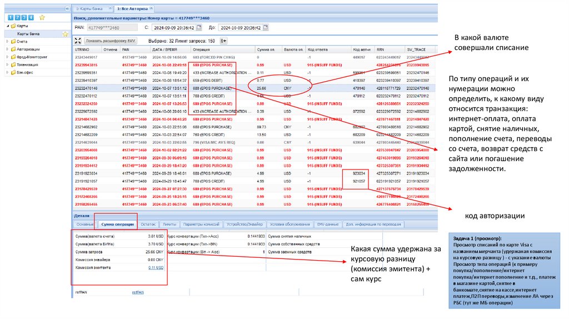Select row with UTRNNO 23214682902
The image size is (569, 319).
254,127
